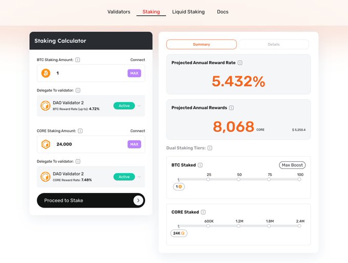
Task: Open the Validators tab
Action: 119,12
